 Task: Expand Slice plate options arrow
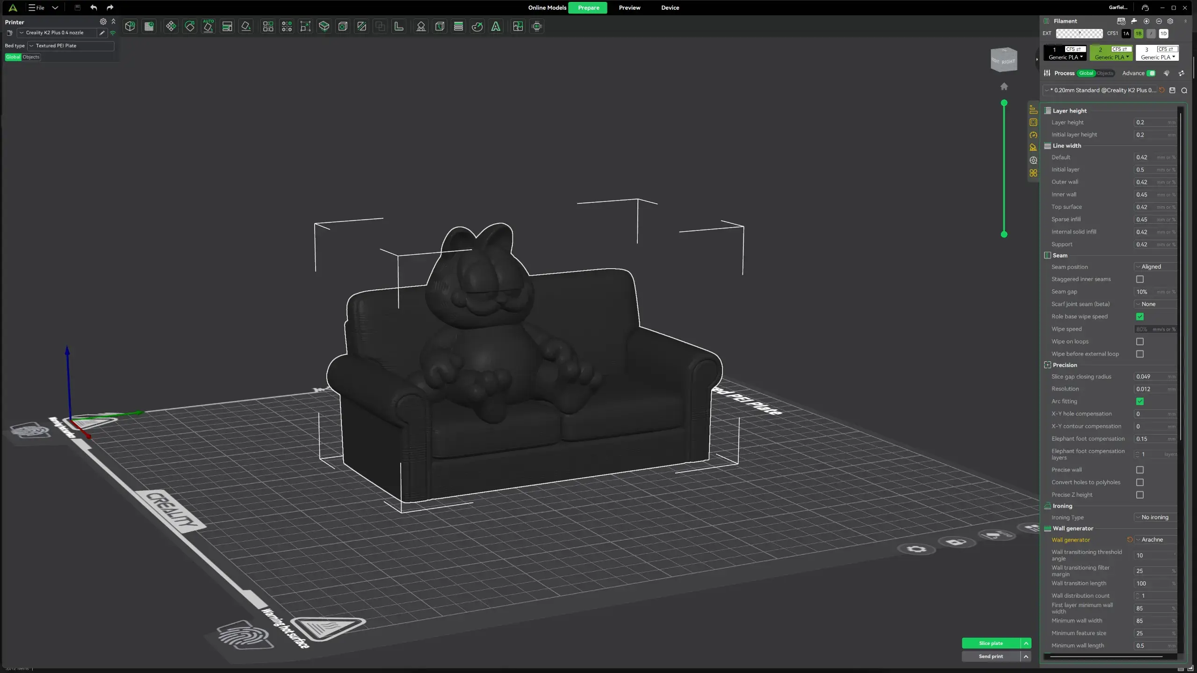[1026, 644]
